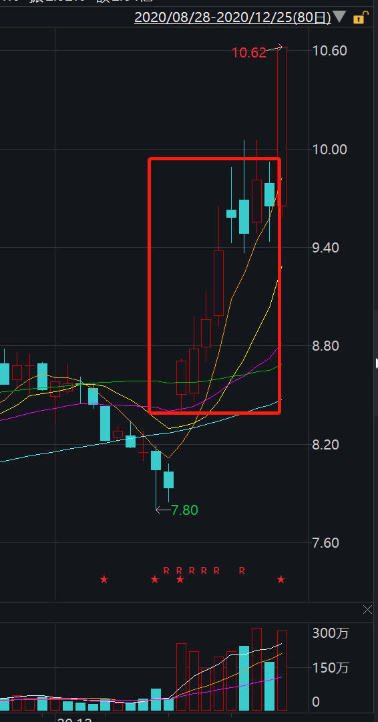
Task: Click the last red volume bar
Action: coord(282,671)
